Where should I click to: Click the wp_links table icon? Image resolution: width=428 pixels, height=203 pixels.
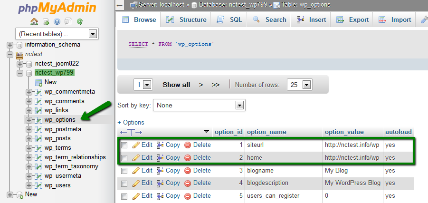(39, 110)
